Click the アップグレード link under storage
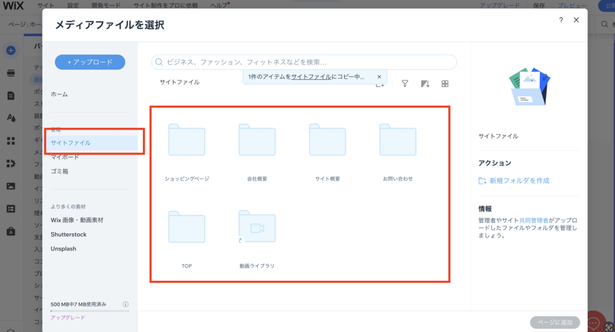Screen dimensions: 615x332 (67, 318)
